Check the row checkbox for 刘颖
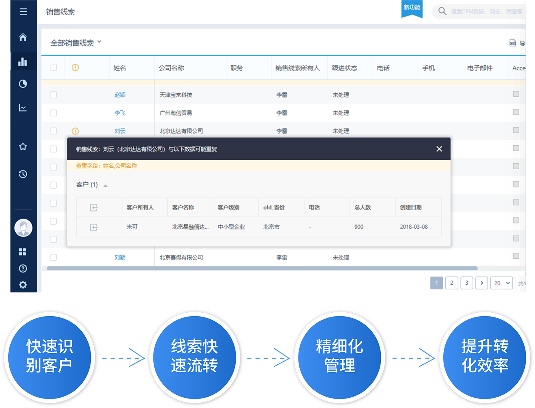535x408 pixels. click(53, 257)
